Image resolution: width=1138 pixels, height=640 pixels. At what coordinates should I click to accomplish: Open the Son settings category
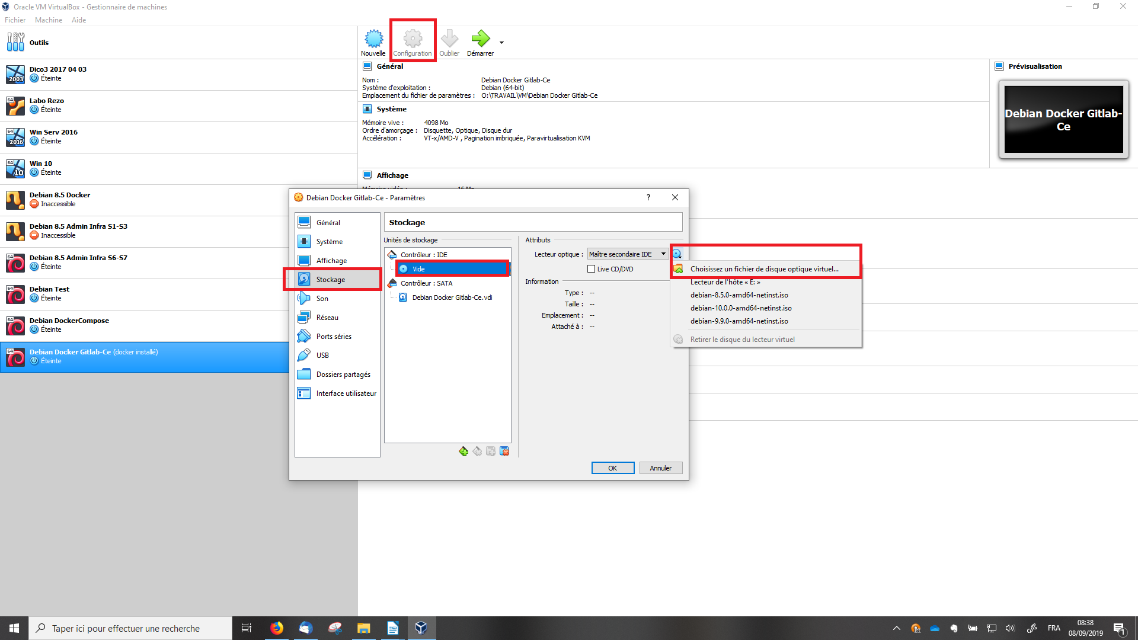pyautogui.click(x=337, y=298)
